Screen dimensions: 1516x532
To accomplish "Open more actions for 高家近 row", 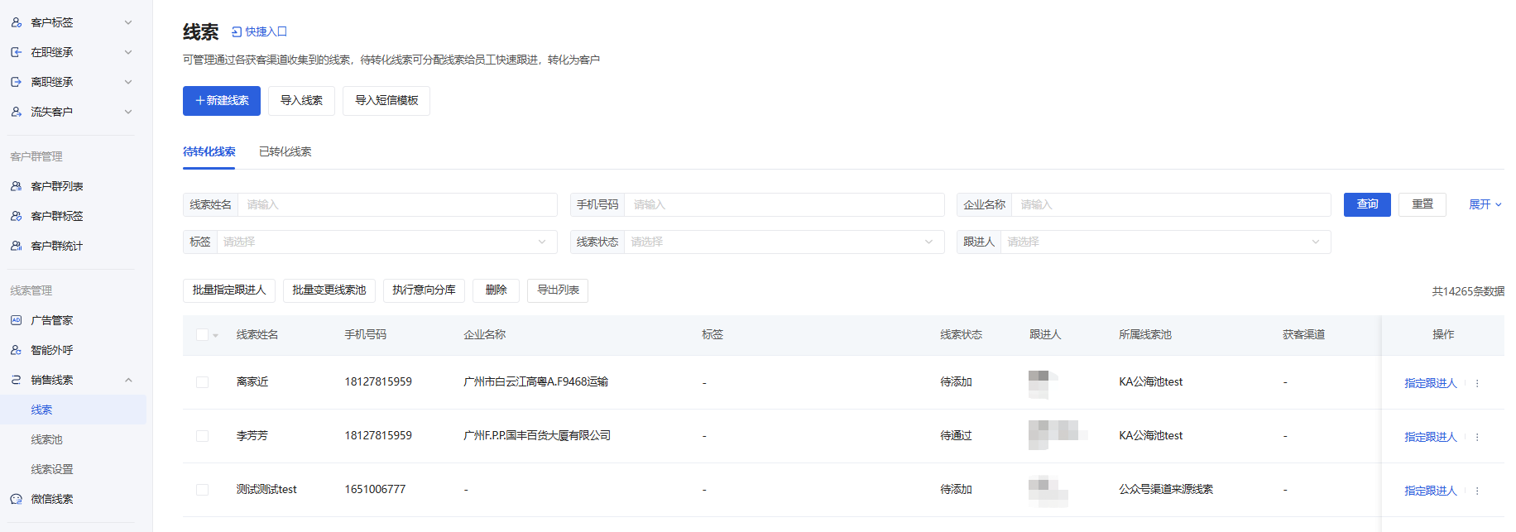I will 1477,383.
